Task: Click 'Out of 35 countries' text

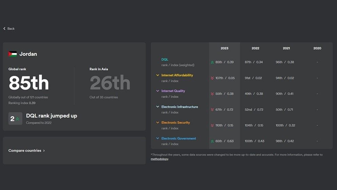Action: coord(104,97)
